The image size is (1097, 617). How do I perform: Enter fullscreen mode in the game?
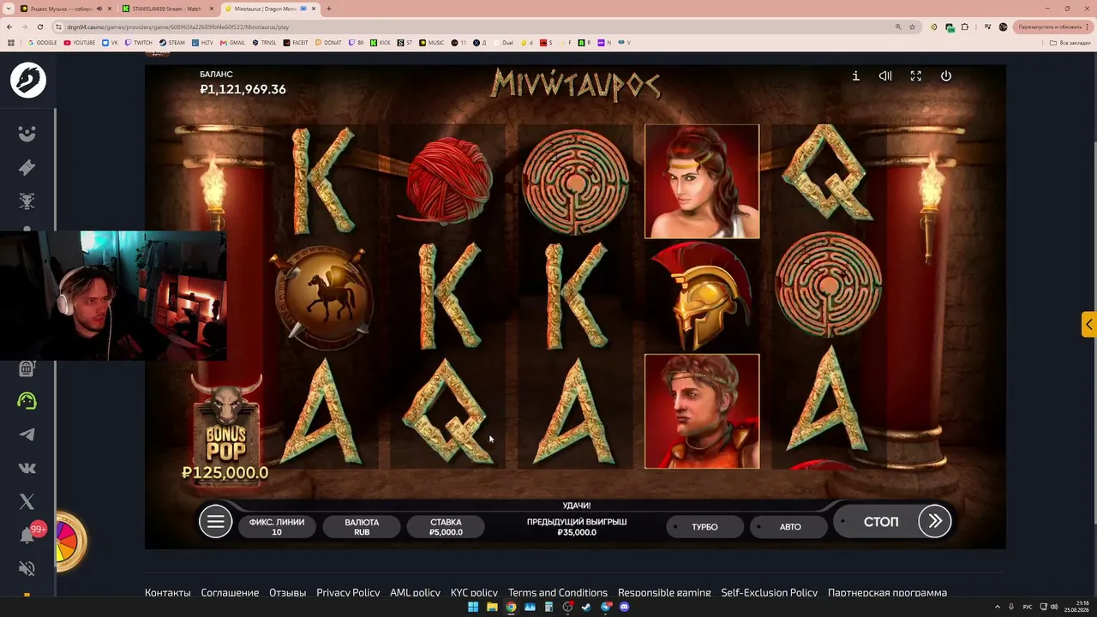click(915, 76)
